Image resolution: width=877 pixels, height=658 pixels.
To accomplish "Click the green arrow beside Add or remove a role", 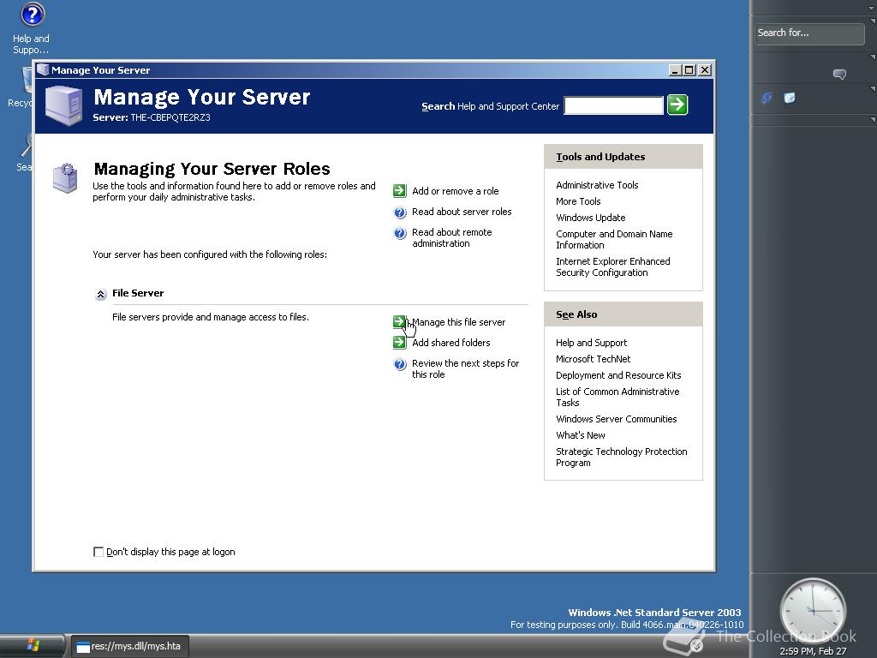I will [x=399, y=191].
